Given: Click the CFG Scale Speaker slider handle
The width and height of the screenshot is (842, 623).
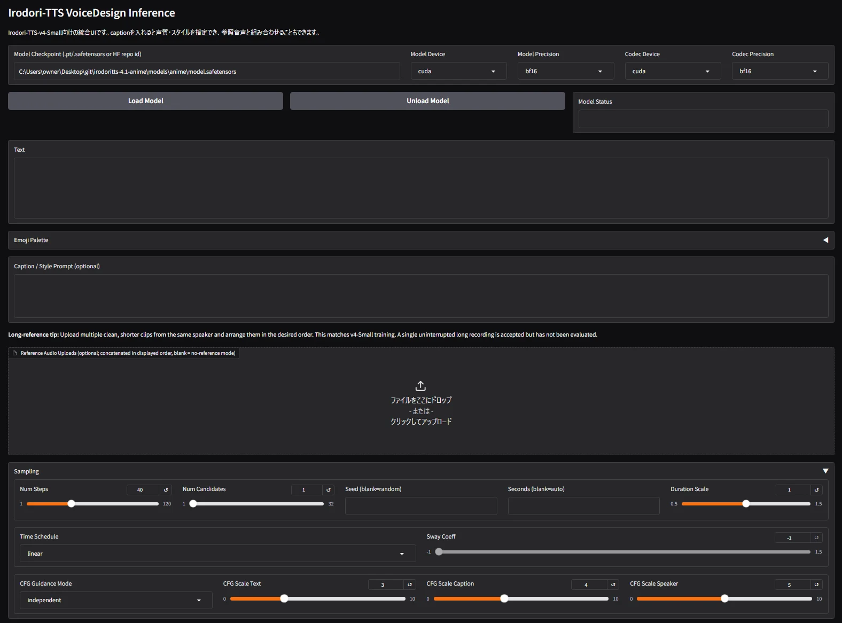Looking at the screenshot, I should (x=724, y=599).
